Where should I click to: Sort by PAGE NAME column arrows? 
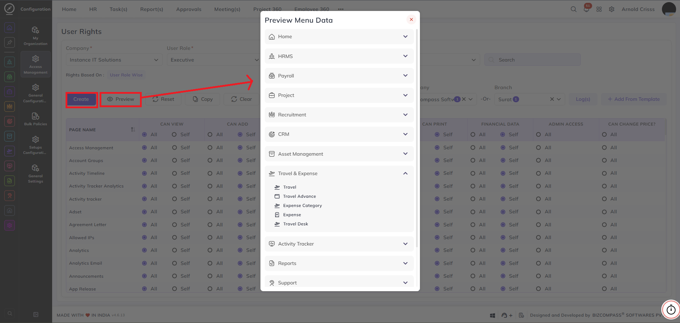(x=133, y=130)
